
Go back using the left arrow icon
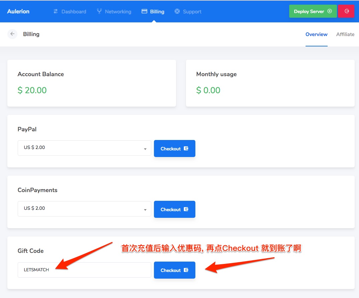pos(12,34)
